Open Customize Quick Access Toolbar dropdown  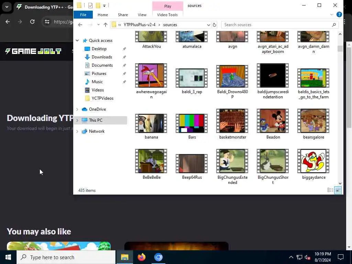coord(104,5)
